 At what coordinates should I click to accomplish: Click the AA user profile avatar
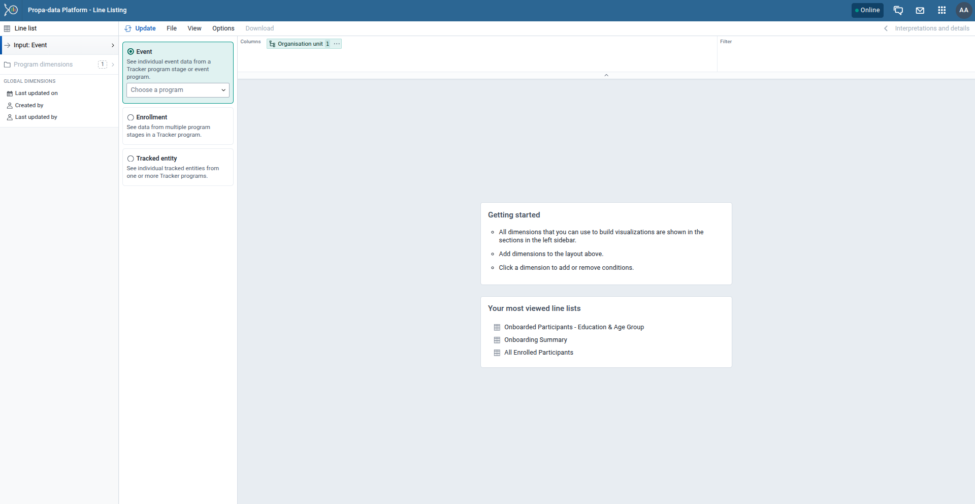963,10
